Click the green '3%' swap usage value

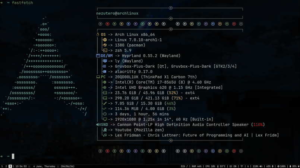171,109
